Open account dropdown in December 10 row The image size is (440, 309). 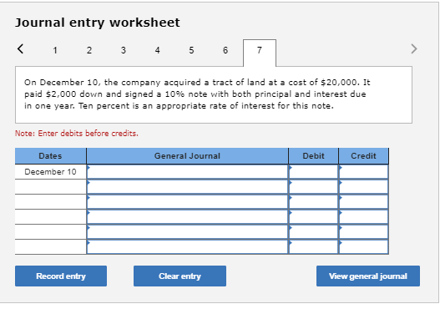click(188, 172)
